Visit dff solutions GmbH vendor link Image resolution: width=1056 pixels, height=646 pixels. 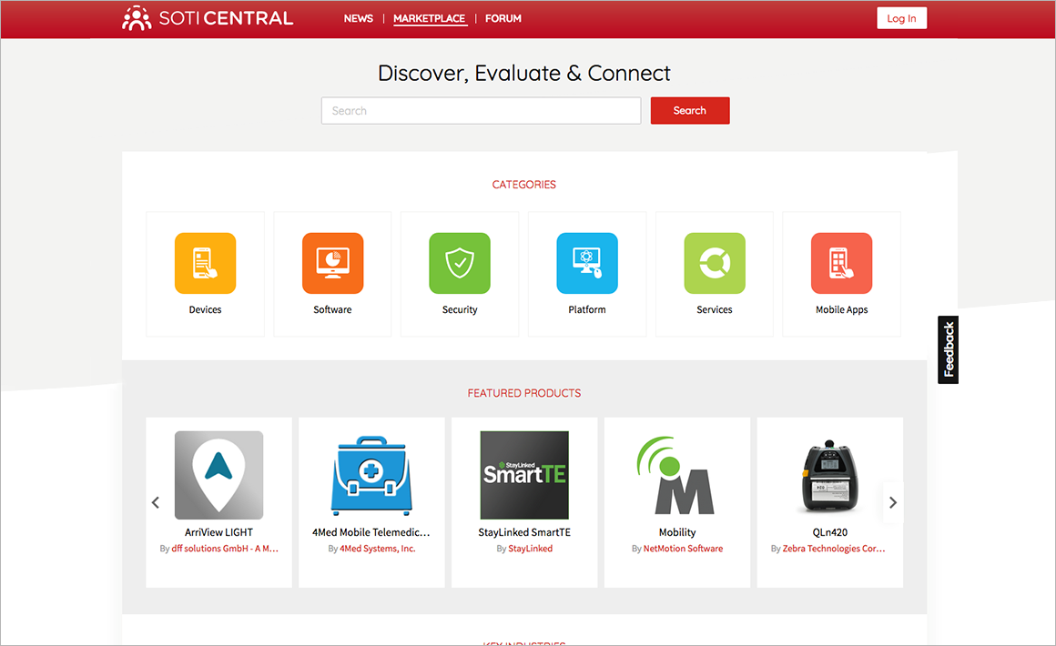coord(225,549)
